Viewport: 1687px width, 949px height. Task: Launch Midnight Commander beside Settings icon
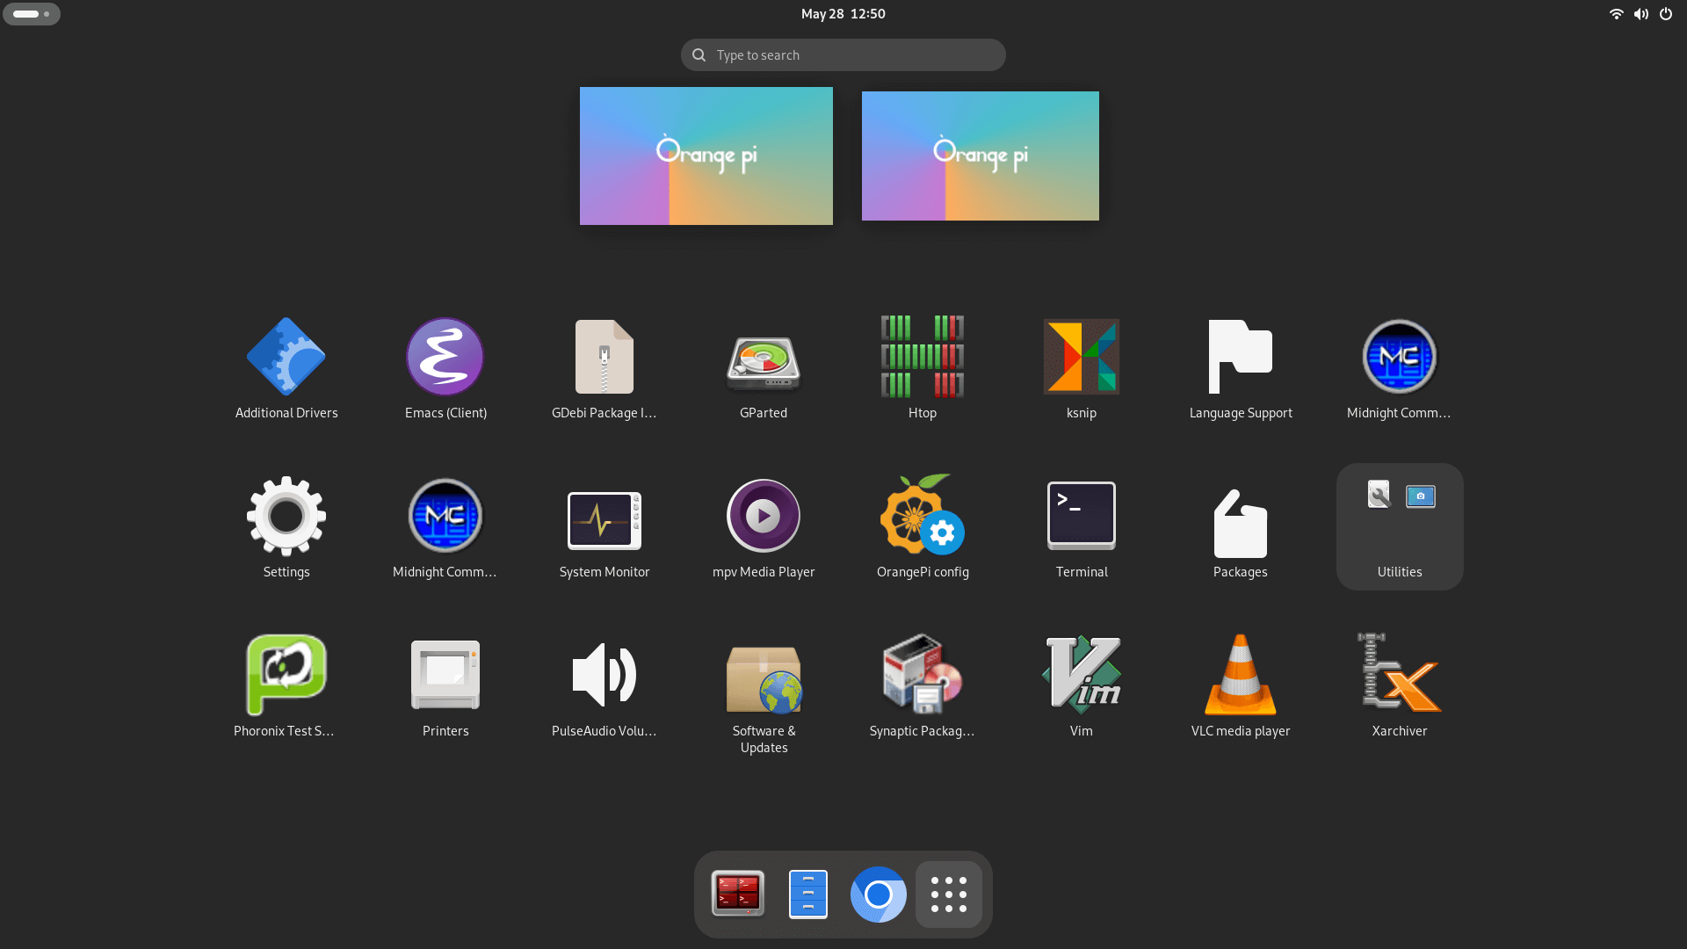pos(445,527)
